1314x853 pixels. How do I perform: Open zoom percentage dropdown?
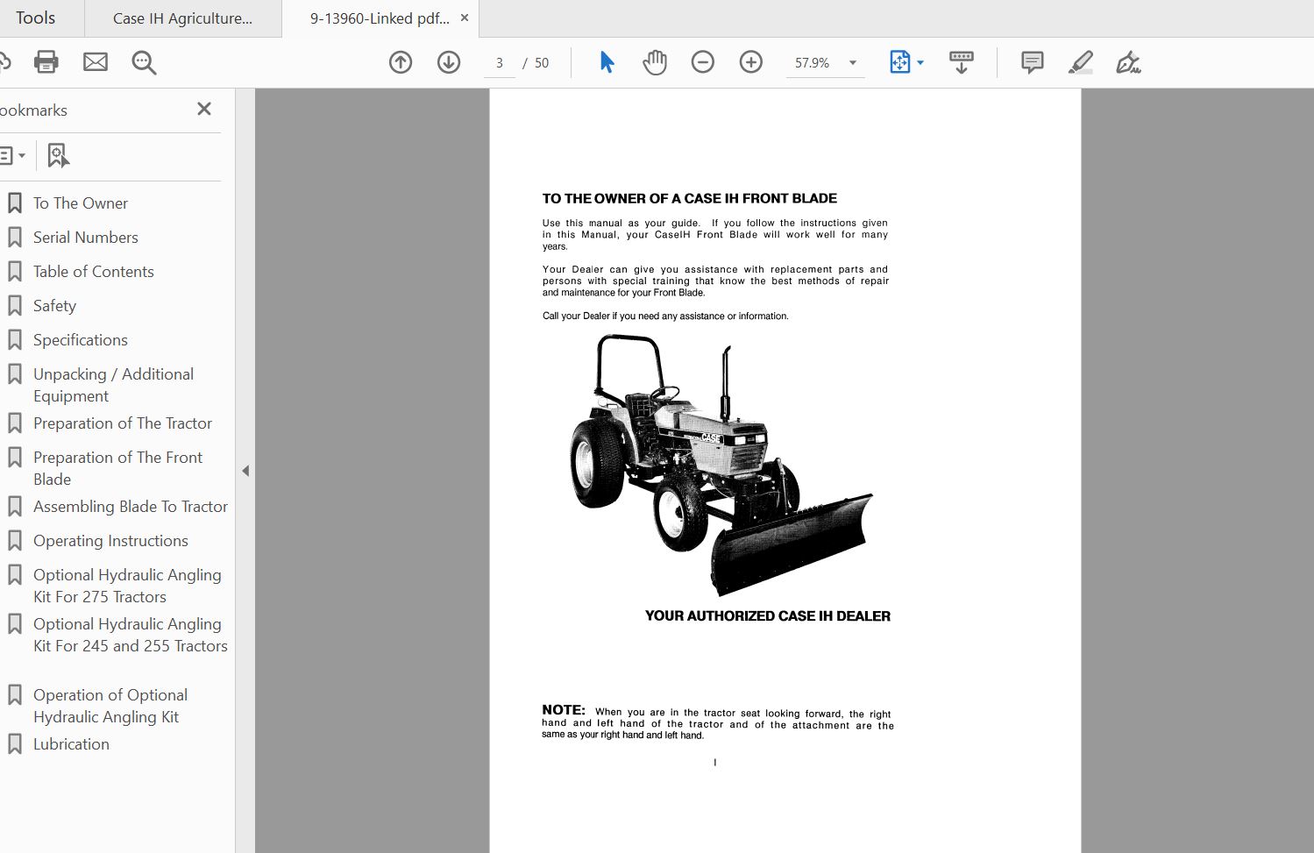pyautogui.click(x=852, y=63)
